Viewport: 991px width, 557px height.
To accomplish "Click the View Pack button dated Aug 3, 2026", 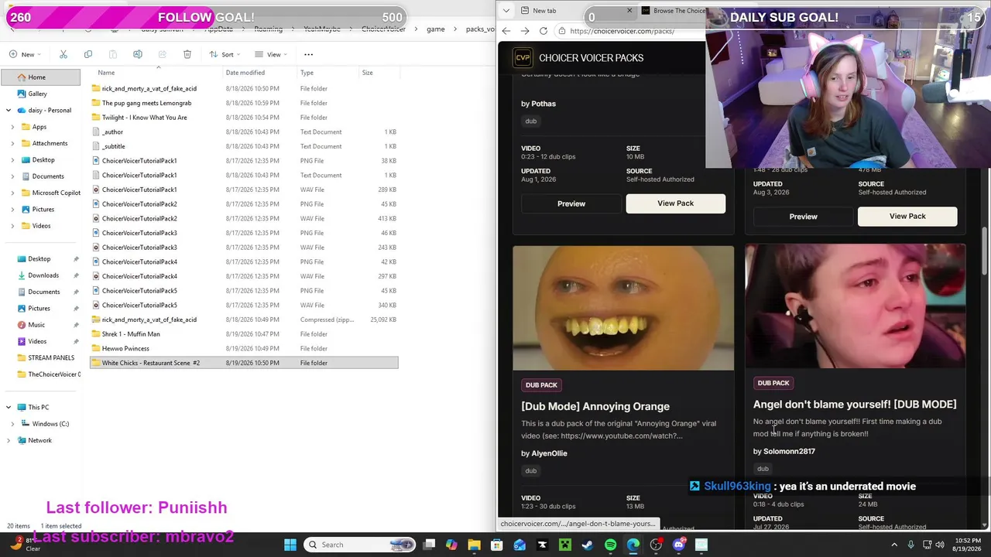I will tap(907, 217).
